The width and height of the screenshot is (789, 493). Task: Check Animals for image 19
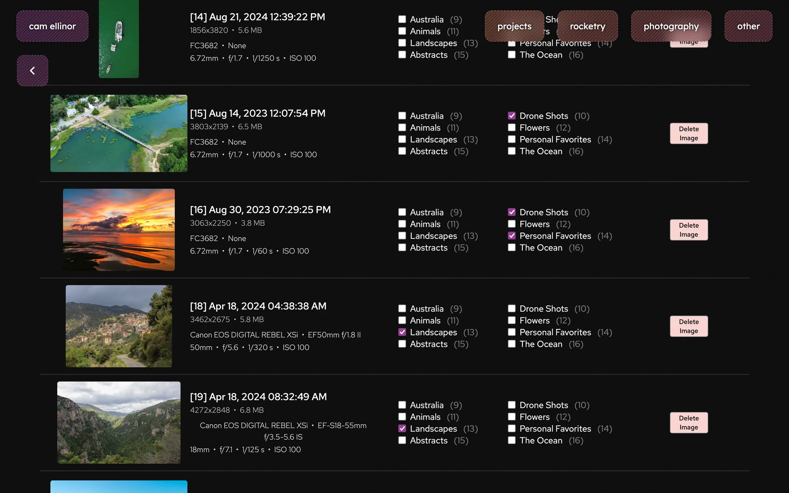[402, 417]
